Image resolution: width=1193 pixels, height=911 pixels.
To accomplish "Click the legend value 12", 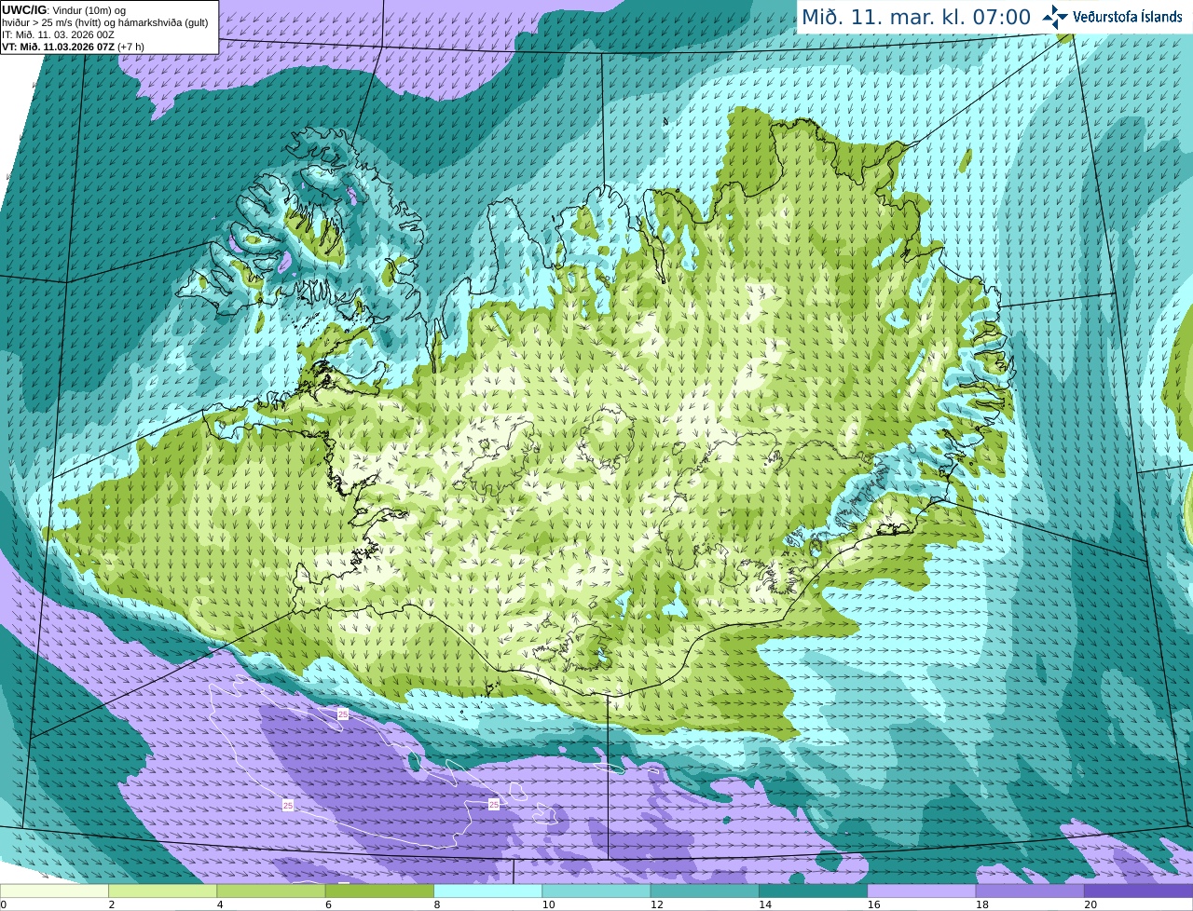I will [656, 904].
